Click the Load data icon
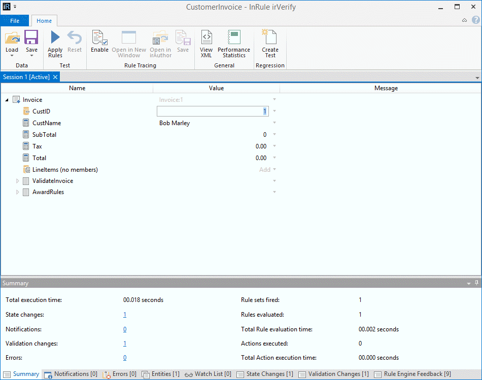Screen dimensions: 482x380 point(12,39)
